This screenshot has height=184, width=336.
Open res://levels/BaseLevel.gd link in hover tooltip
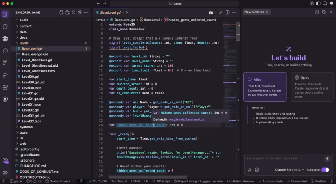point(186,119)
